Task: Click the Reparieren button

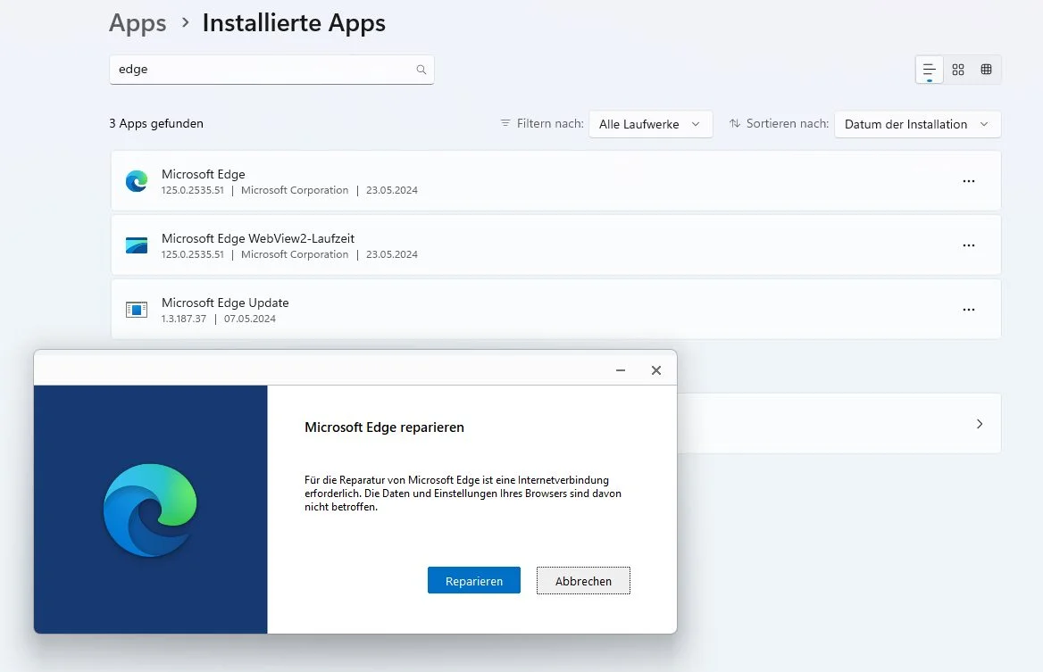Action: tap(474, 581)
